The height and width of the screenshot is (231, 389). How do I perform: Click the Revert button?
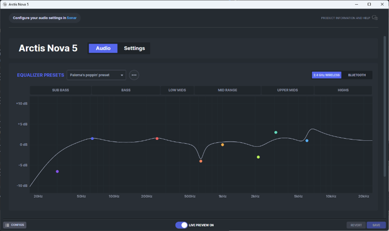tap(356, 225)
